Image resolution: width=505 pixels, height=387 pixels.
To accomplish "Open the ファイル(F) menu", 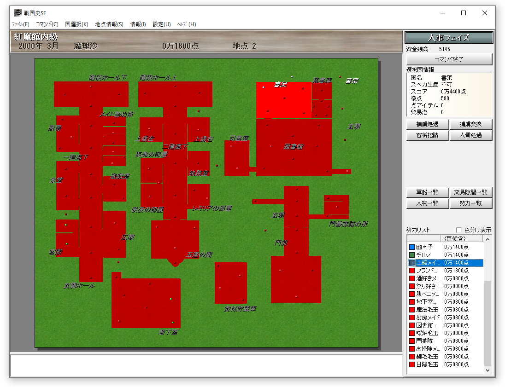I will click(x=20, y=24).
